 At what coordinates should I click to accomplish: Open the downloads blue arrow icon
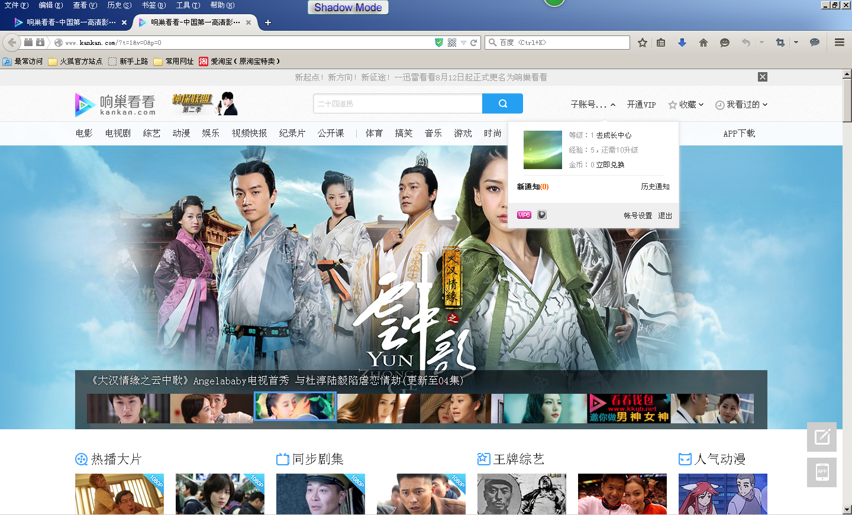click(x=682, y=43)
